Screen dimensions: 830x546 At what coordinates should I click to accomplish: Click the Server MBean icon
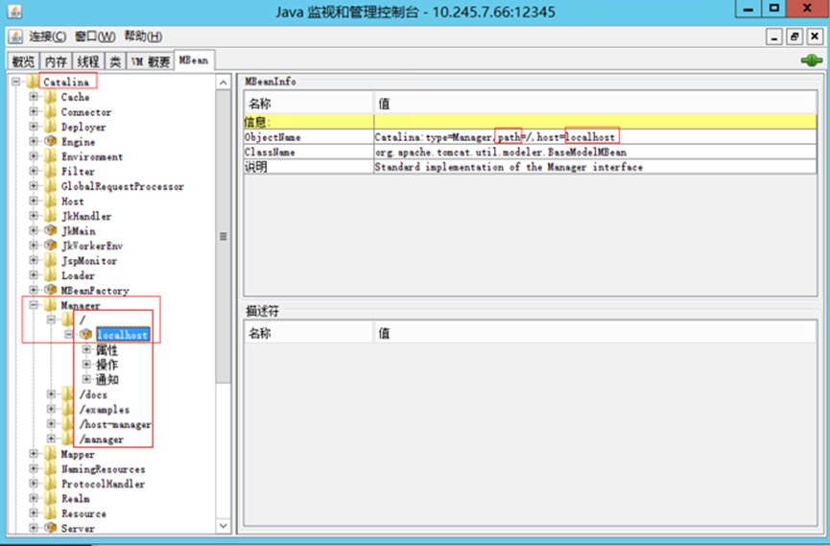tap(51, 528)
